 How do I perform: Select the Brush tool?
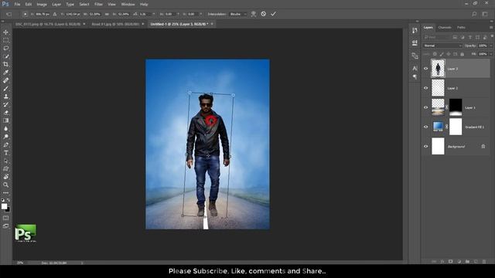5,89
